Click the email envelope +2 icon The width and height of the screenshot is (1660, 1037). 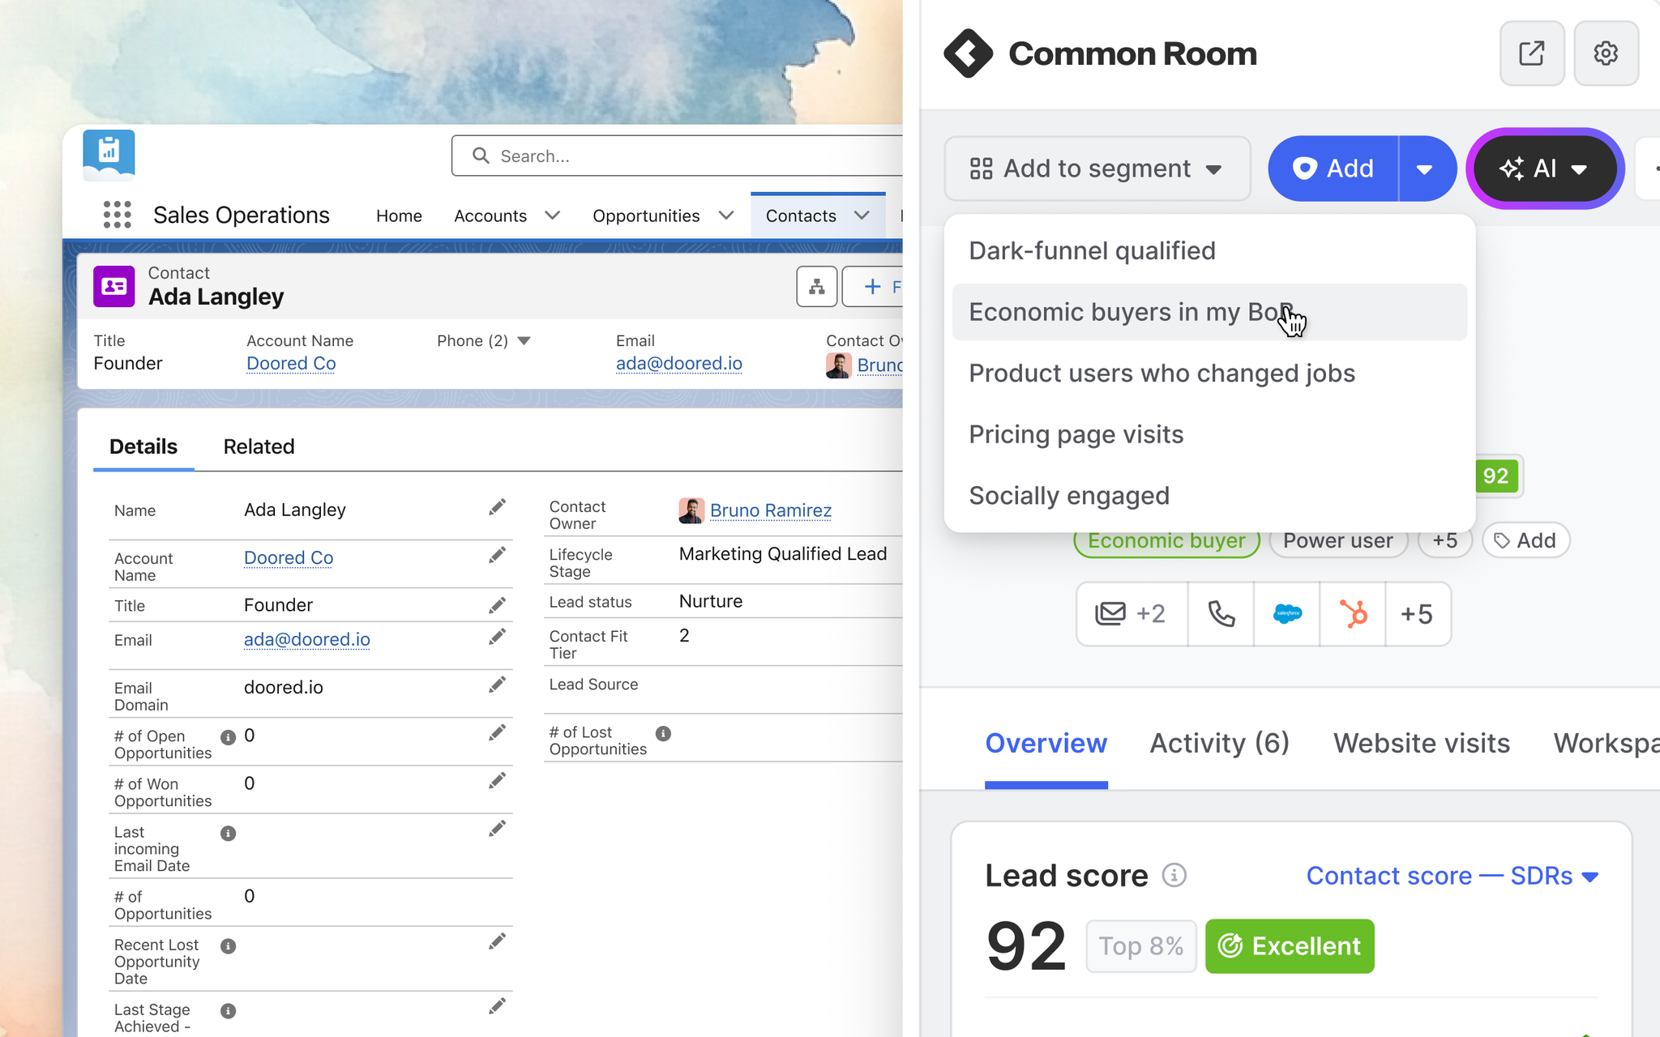point(1132,614)
